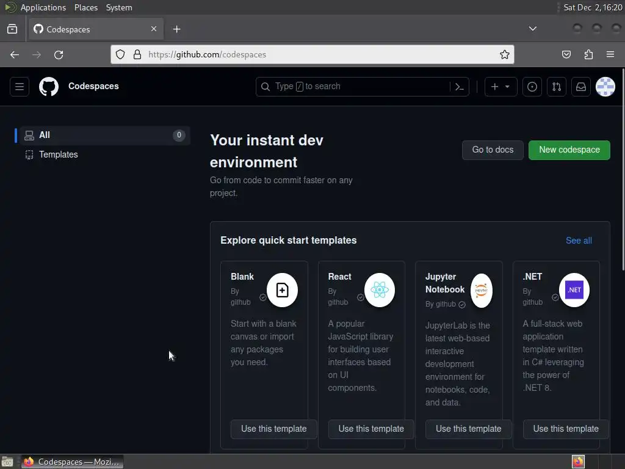Show desktop icon in bottom-left panel
Viewport: 625px width, 469px height.
(7, 462)
